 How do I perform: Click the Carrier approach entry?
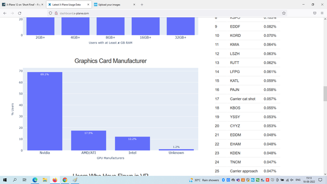pyautogui.click(x=244, y=171)
